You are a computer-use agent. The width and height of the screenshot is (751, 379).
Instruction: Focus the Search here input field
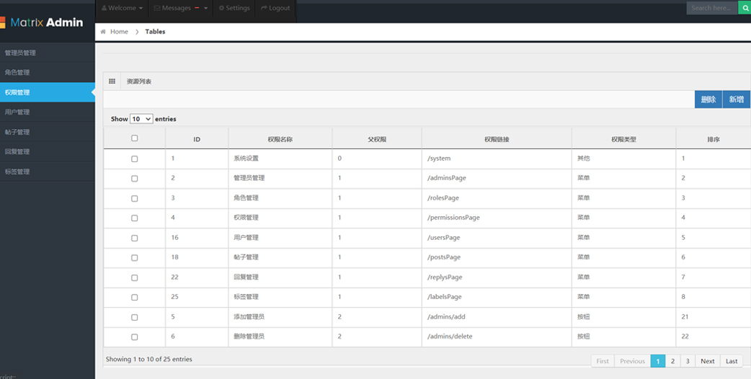point(711,8)
